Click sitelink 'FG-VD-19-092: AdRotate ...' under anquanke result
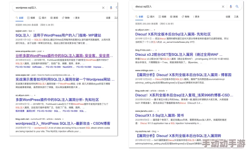 click(30, 67)
